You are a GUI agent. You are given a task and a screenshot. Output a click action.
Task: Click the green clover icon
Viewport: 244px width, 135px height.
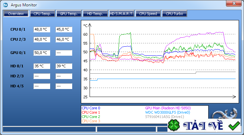(x=174, y=125)
